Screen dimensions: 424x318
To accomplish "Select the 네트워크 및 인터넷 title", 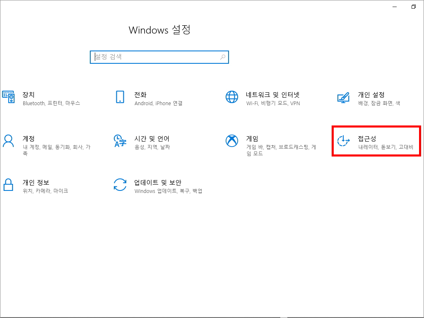I will coord(272,95).
